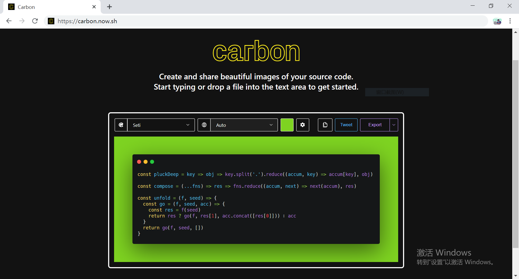This screenshot has height=279, width=519.
Task: Click the copy to clipboard icon
Action: pyautogui.click(x=325, y=125)
